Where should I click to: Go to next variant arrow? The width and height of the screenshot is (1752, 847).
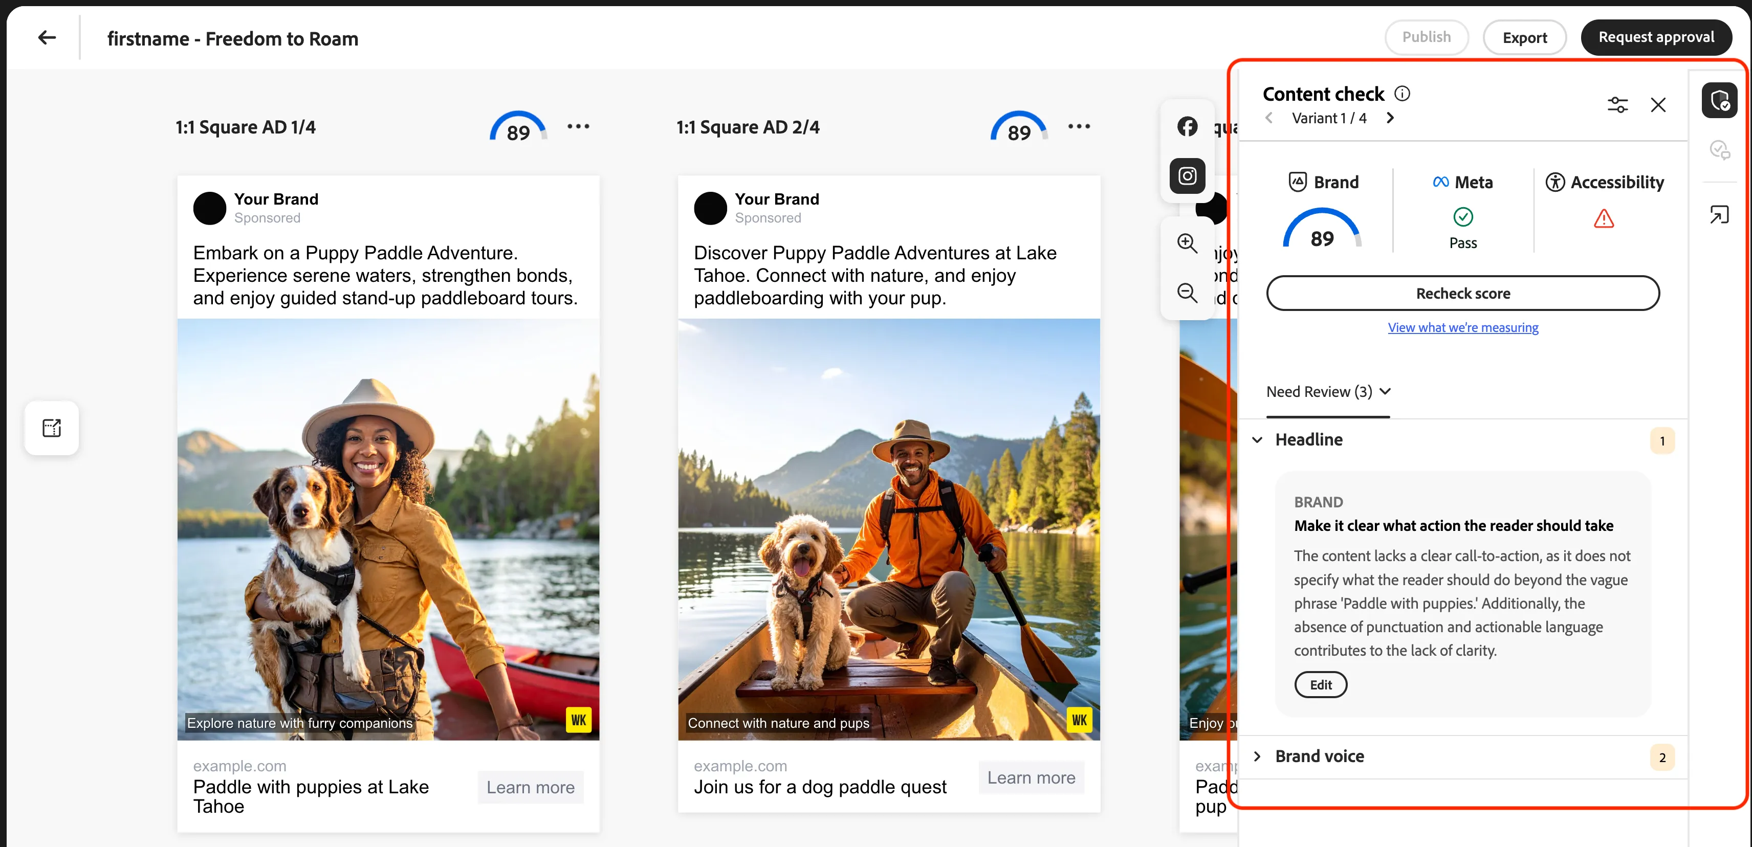(1390, 118)
